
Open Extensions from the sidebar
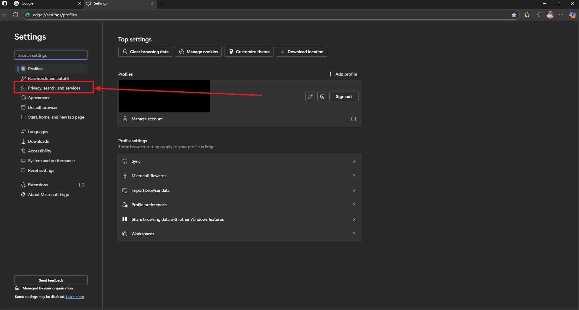(x=51, y=185)
